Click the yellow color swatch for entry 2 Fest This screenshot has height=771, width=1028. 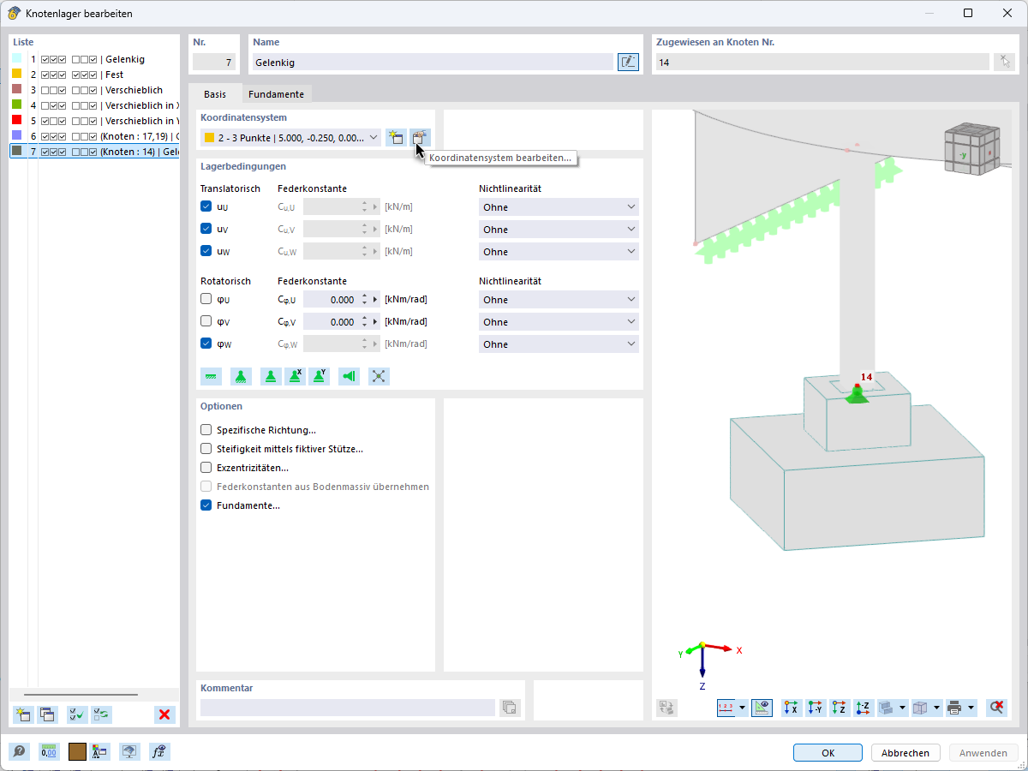15,75
